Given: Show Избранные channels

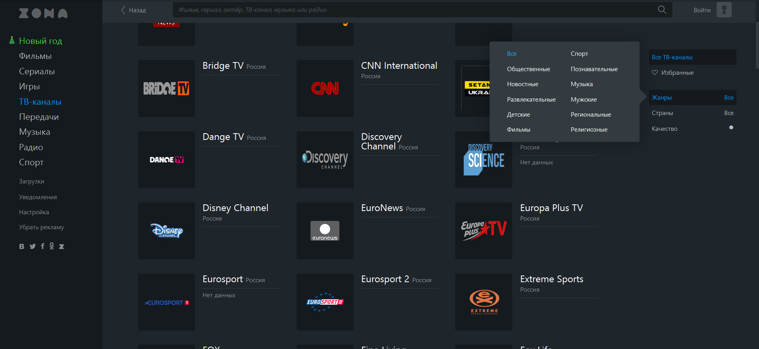Looking at the screenshot, I should (677, 73).
